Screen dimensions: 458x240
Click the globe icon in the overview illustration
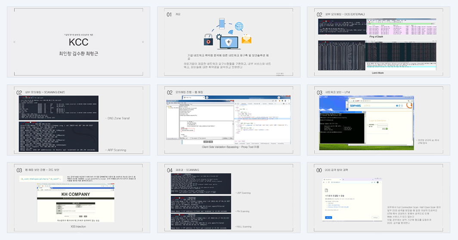click(239, 26)
